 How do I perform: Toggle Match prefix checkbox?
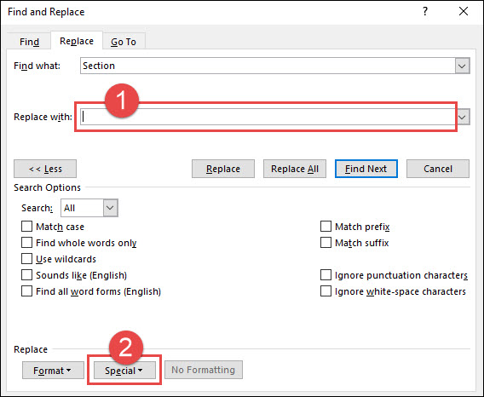(x=326, y=227)
